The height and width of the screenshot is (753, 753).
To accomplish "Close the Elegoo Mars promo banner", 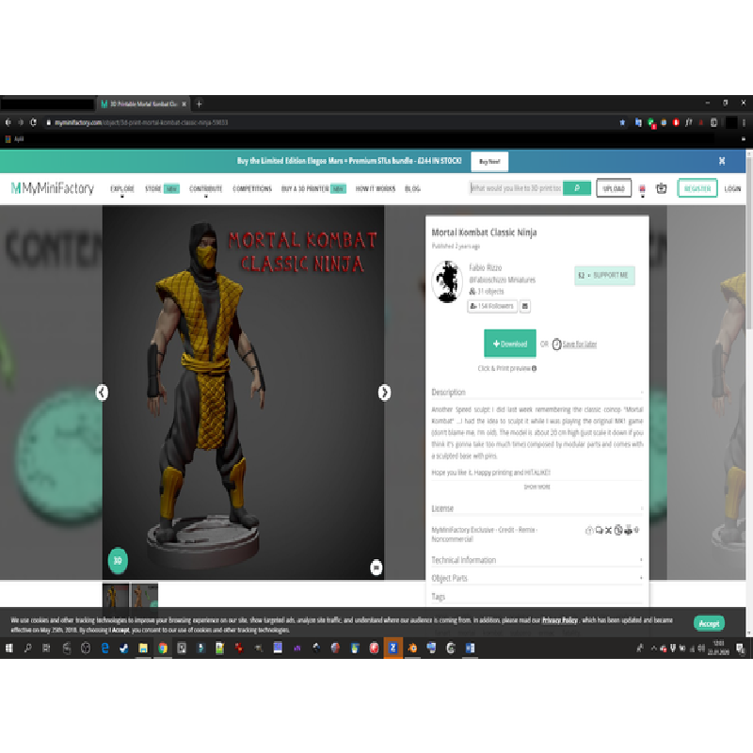I will 722,161.
